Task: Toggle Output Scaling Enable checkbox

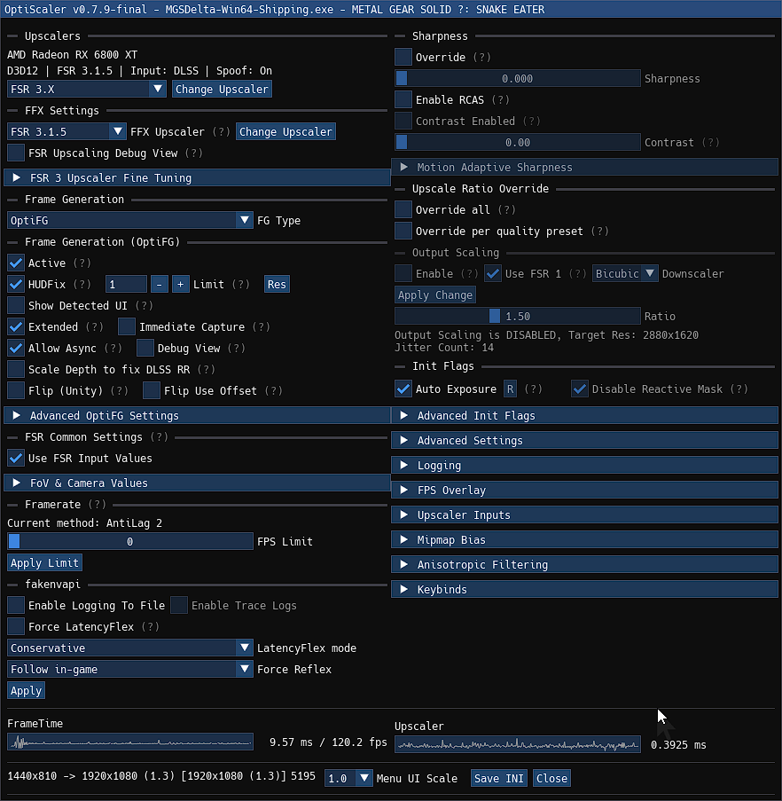Action: click(403, 273)
